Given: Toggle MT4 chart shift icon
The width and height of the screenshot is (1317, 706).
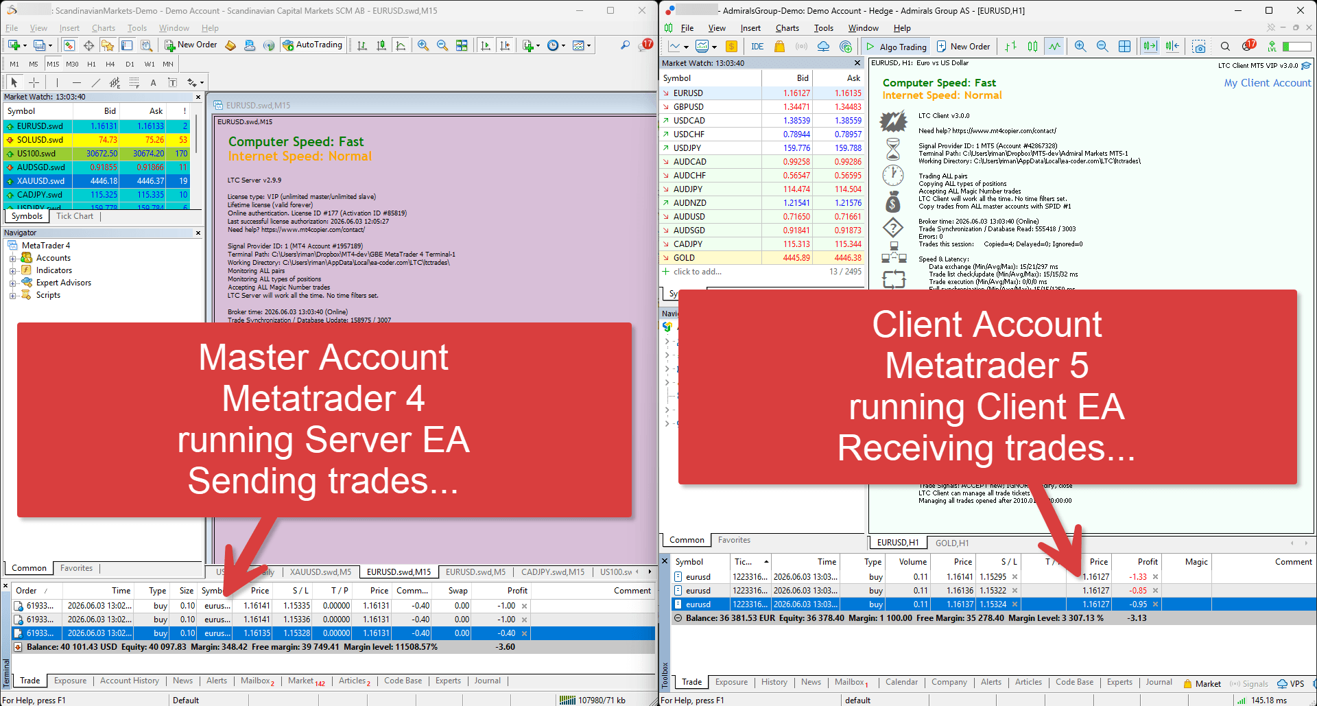Looking at the screenshot, I should [505, 45].
